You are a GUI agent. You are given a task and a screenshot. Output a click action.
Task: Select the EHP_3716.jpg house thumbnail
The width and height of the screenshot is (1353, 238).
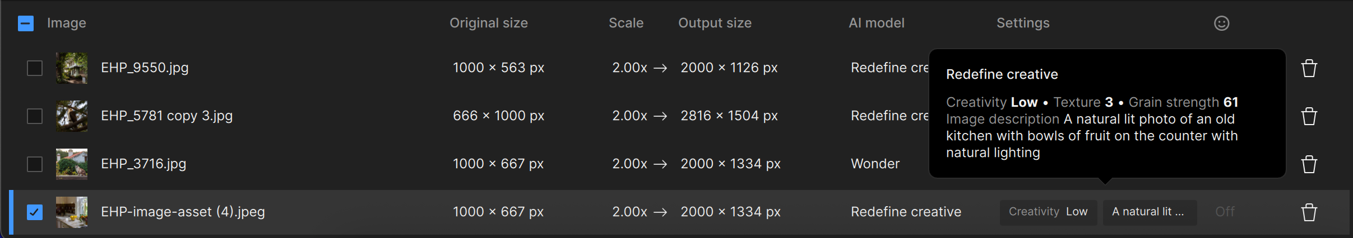coord(72,164)
